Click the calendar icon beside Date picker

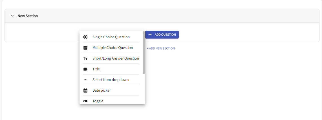(85, 90)
